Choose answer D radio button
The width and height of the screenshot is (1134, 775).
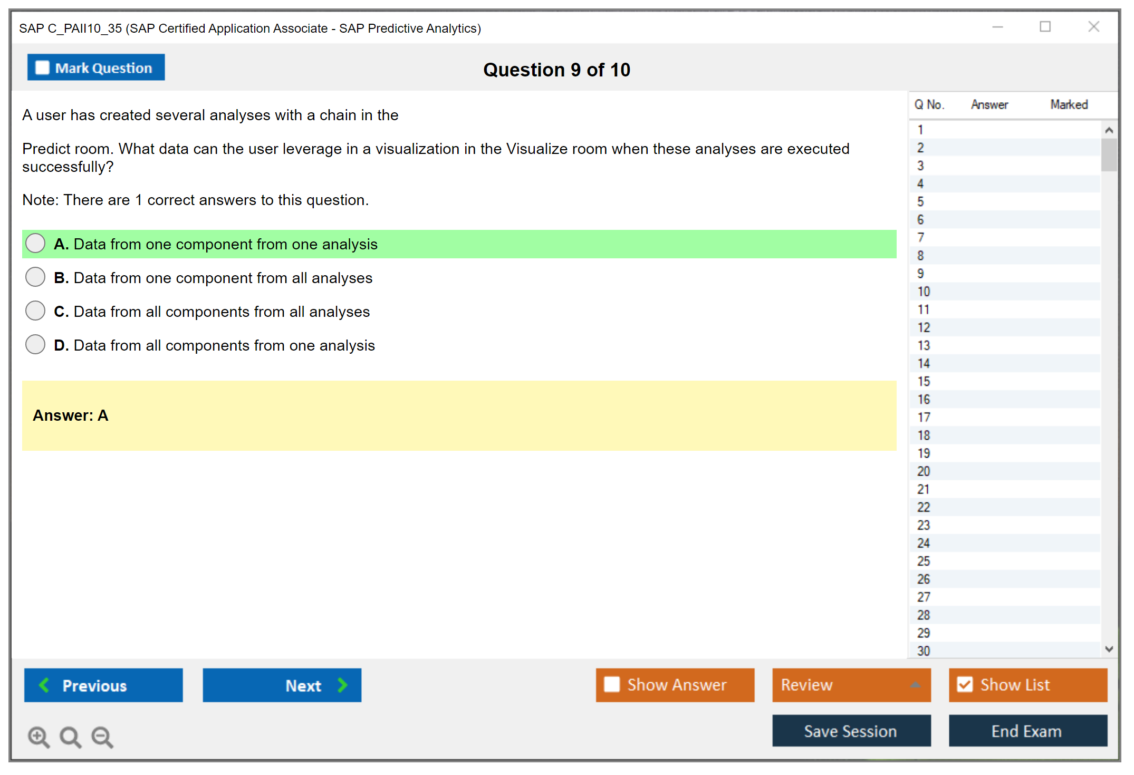(35, 344)
